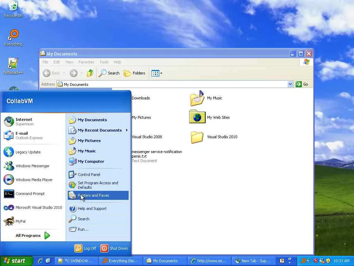This screenshot has height=266, width=354.
Task: Open Notepad++ from the desktop
Action: click(x=13, y=66)
